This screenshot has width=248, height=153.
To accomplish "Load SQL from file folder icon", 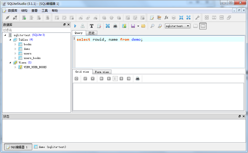I will (143, 26).
